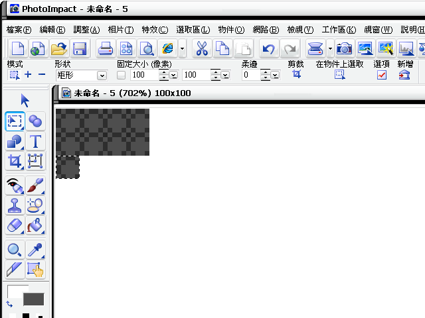
Task: Click the fixed height input field
Action: point(197,75)
